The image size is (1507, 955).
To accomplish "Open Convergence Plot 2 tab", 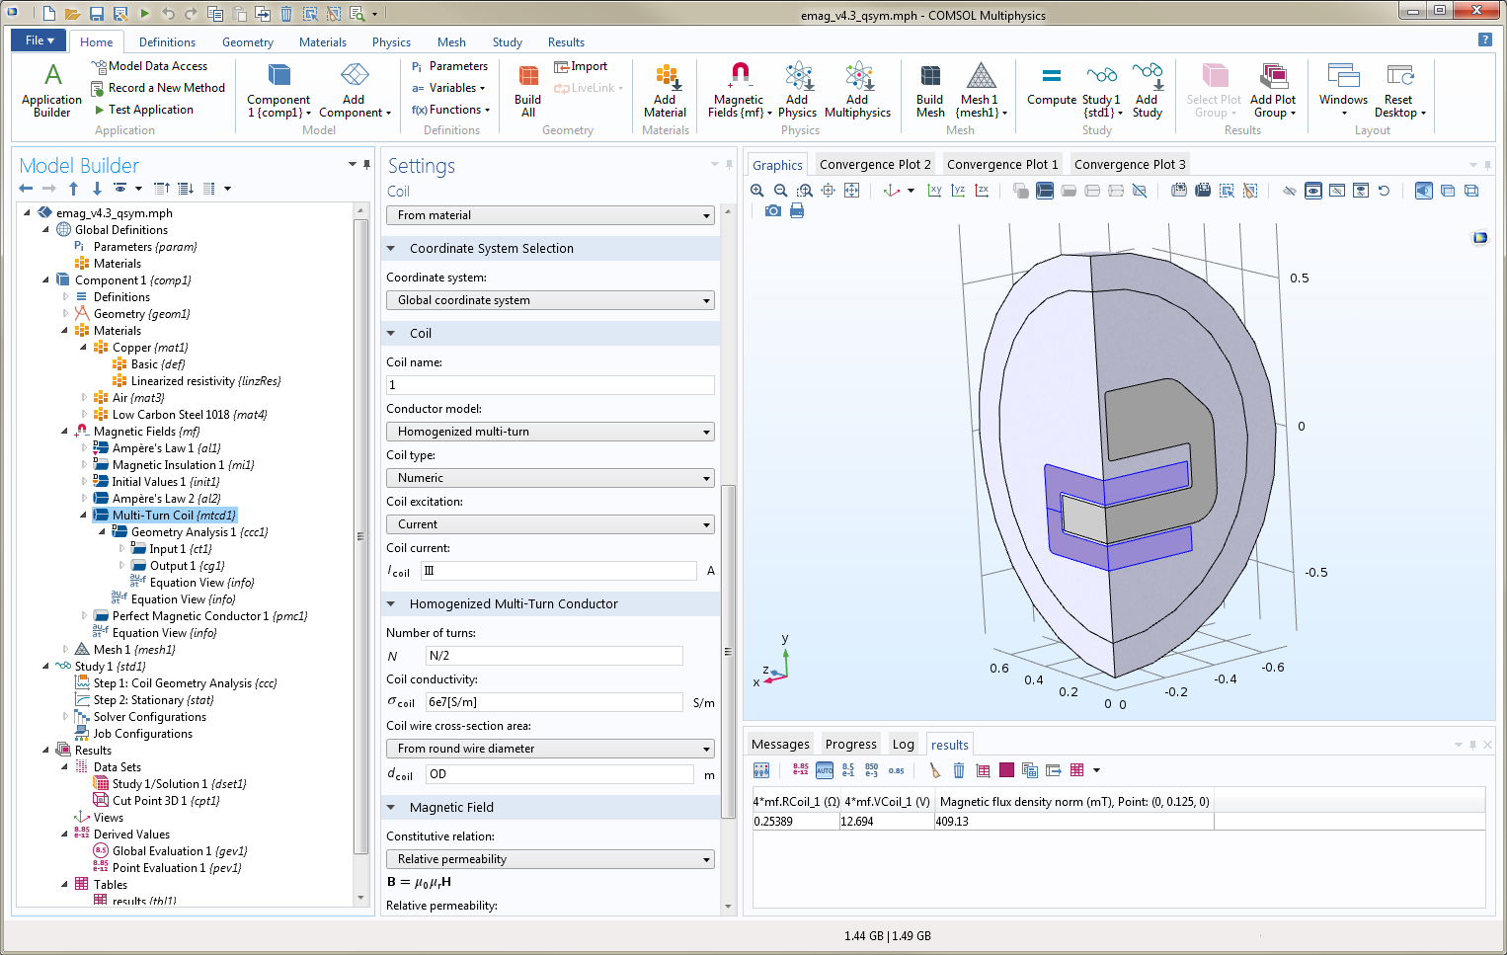I will click(x=875, y=165).
